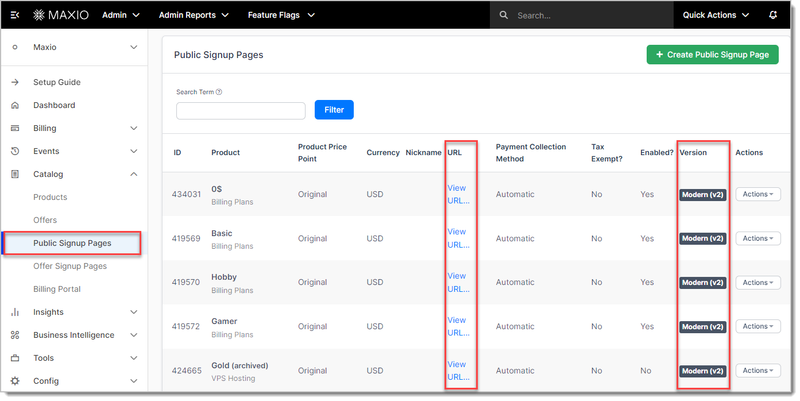Image resolution: width=800 pixels, height=401 pixels.
Task: Open the Admin Reports menu
Action: (194, 15)
